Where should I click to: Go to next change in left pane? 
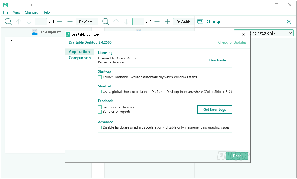click(29, 22)
